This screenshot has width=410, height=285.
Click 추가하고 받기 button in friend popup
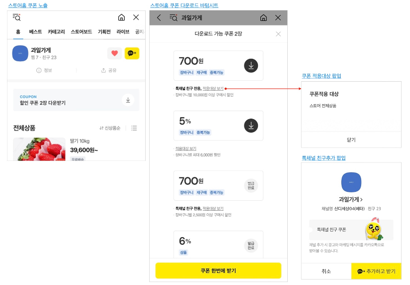pyautogui.click(x=376, y=271)
